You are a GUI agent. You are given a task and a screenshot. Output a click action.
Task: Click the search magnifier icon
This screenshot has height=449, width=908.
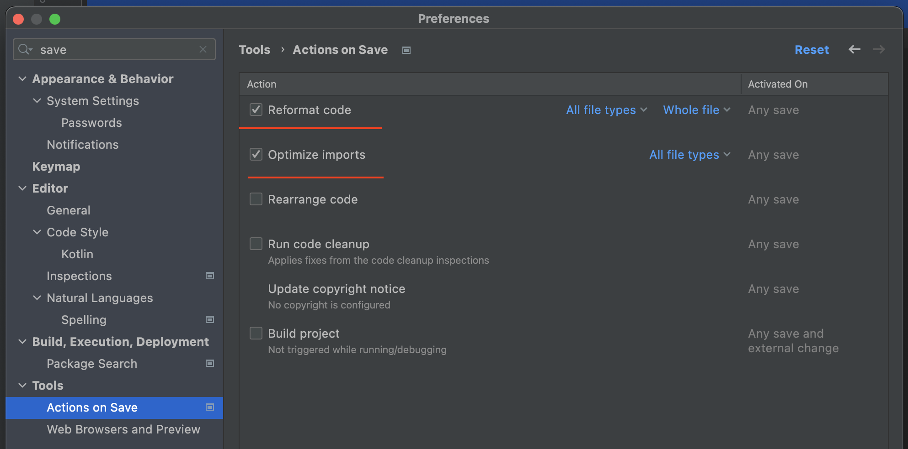[x=25, y=49]
